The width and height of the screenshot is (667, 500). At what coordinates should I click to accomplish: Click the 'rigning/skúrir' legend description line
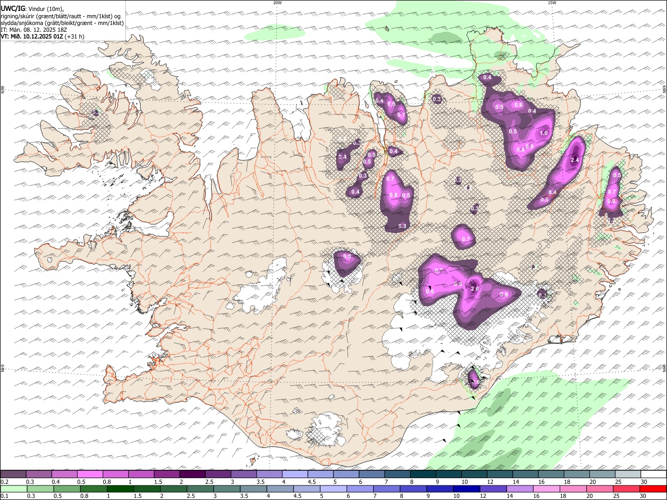tap(61, 16)
